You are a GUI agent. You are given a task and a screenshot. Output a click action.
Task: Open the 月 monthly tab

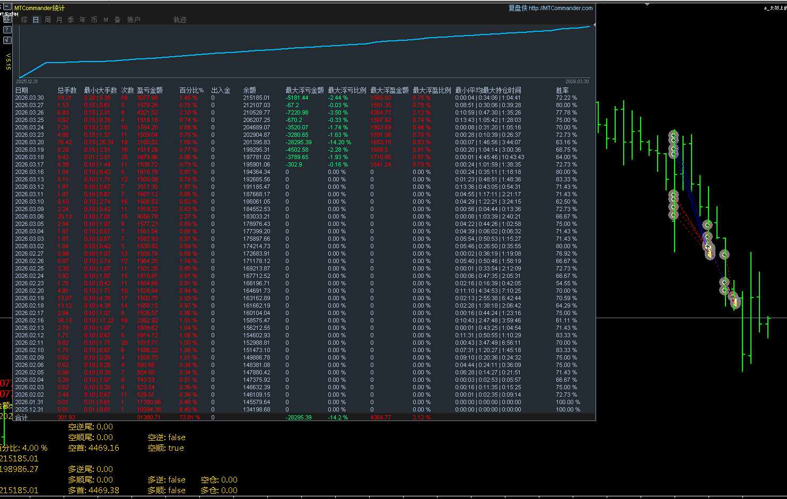pyautogui.click(x=59, y=20)
